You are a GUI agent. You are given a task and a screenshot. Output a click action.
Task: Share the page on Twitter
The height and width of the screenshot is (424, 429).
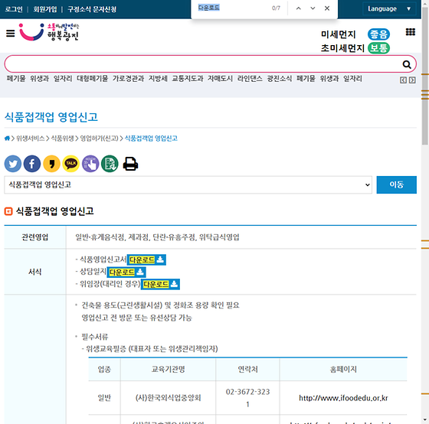[13, 164]
